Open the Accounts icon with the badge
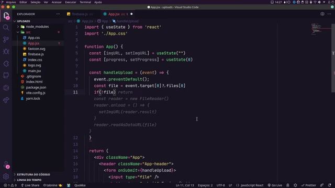The width and height of the screenshot is (335, 188). (6, 164)
